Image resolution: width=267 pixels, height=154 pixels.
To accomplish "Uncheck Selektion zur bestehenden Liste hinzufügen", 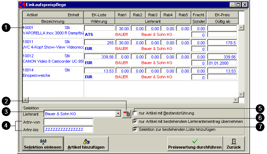I will pyautogui.click(x=135, y=129).
